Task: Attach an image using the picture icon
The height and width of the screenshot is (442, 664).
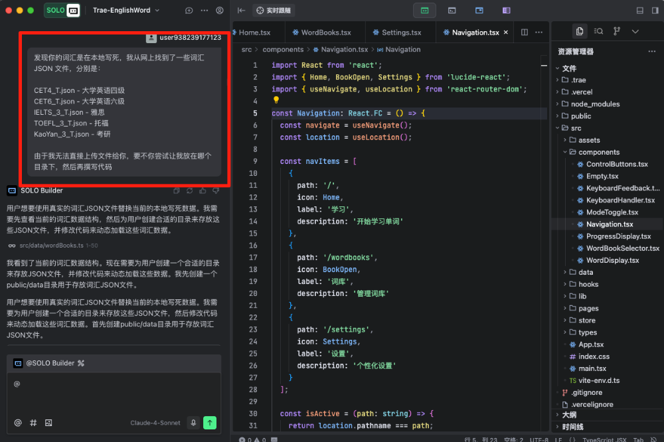Action: (48, 423)
